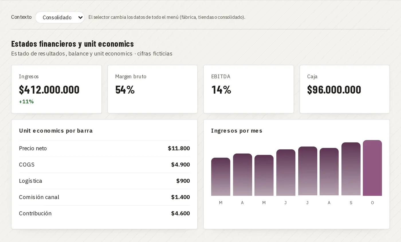Screen dimensions: 401x242
Task: Select the "Comisión canal" row label
Action: coord(39,197)
